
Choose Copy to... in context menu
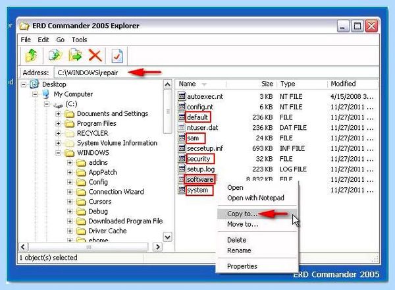(257, 214)
